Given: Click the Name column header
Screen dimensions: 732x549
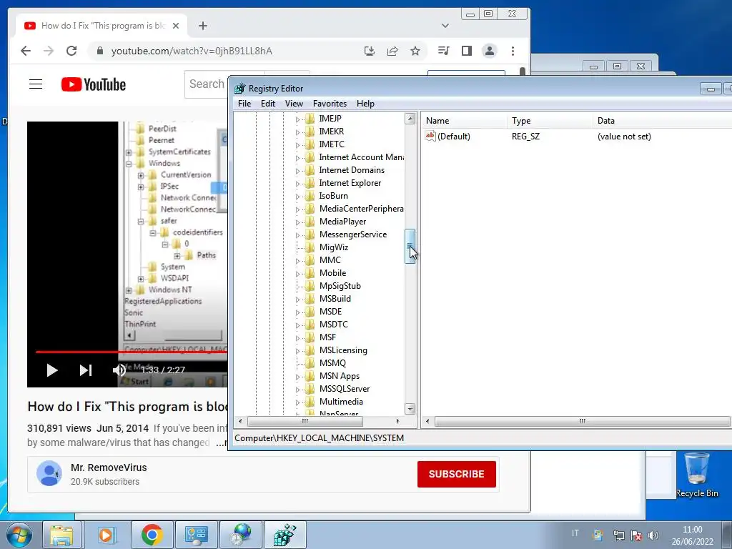Looking at the screenshot, I should pyautogui.click(x=464, y=120).
